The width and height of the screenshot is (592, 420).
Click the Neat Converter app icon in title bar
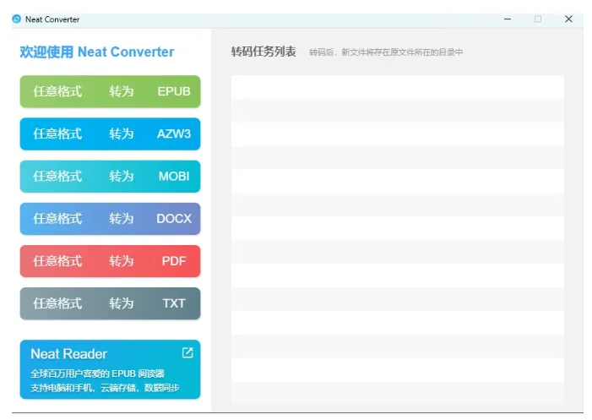click(x=16, y=19)
